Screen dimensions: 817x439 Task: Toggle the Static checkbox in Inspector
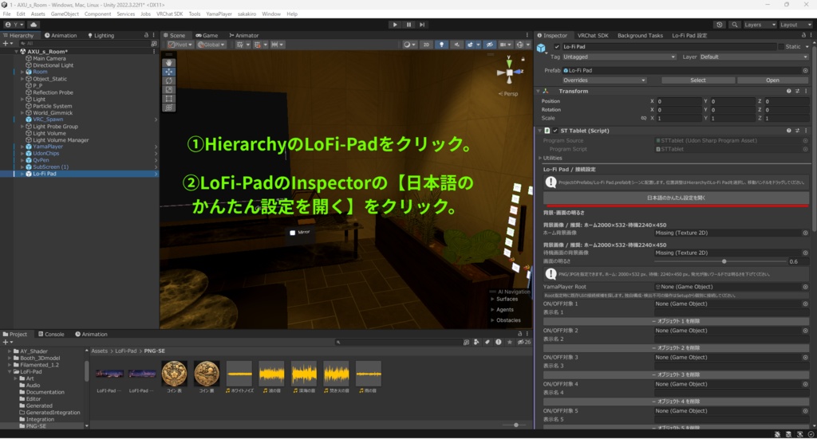pyautogui.click(x=781, y=47)
